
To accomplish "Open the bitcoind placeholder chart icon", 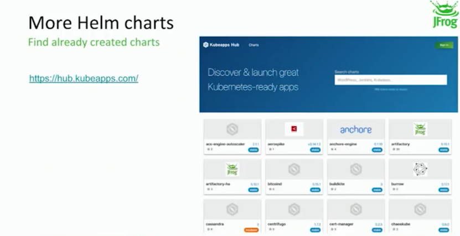I will (294, 169).
